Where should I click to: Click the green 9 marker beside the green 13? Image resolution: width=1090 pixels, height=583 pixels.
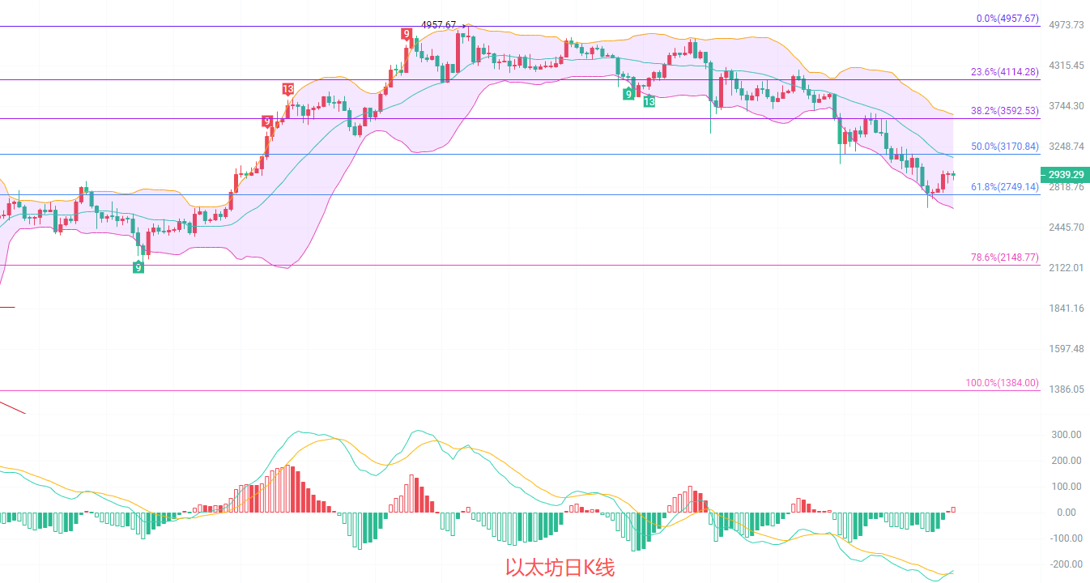tap(628, 95)
